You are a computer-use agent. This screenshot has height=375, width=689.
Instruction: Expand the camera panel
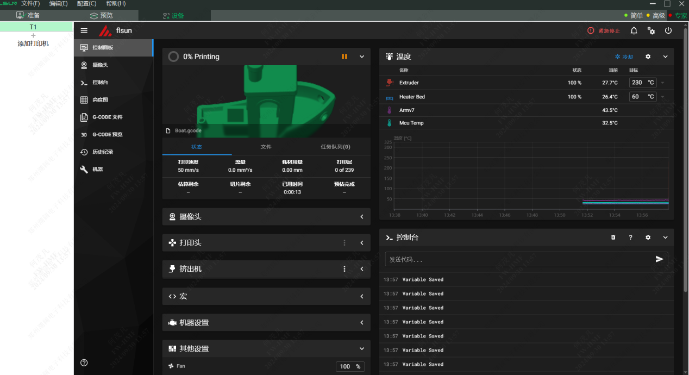tap(362, 217)
